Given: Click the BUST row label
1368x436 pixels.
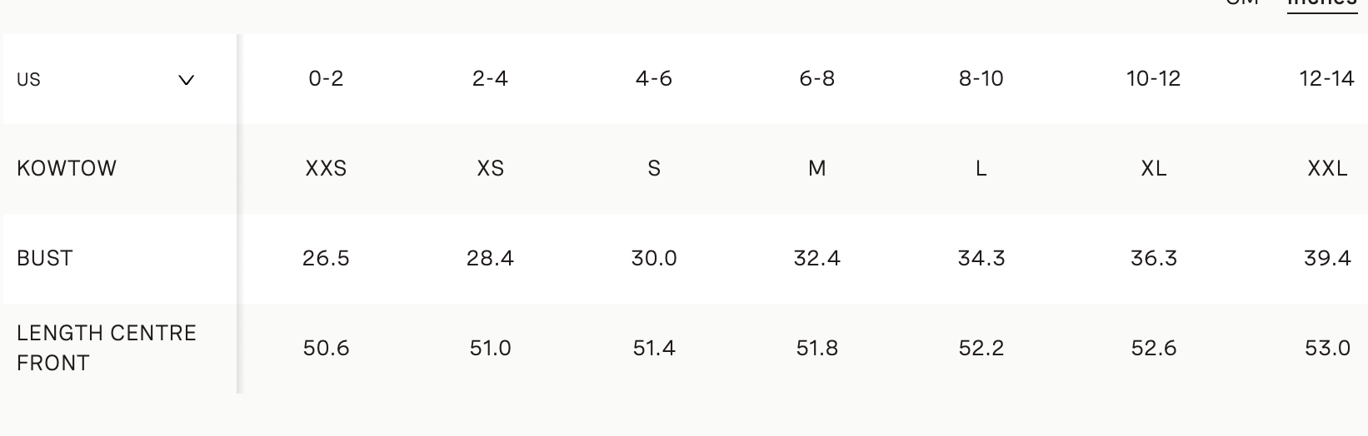Looking at the screenshot, I should tap(45, 259).
